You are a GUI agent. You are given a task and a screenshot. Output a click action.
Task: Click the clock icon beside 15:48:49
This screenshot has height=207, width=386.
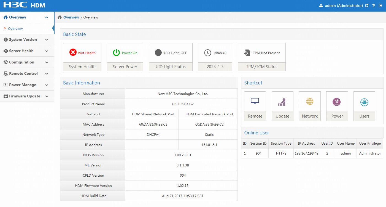tap(207, 53)
